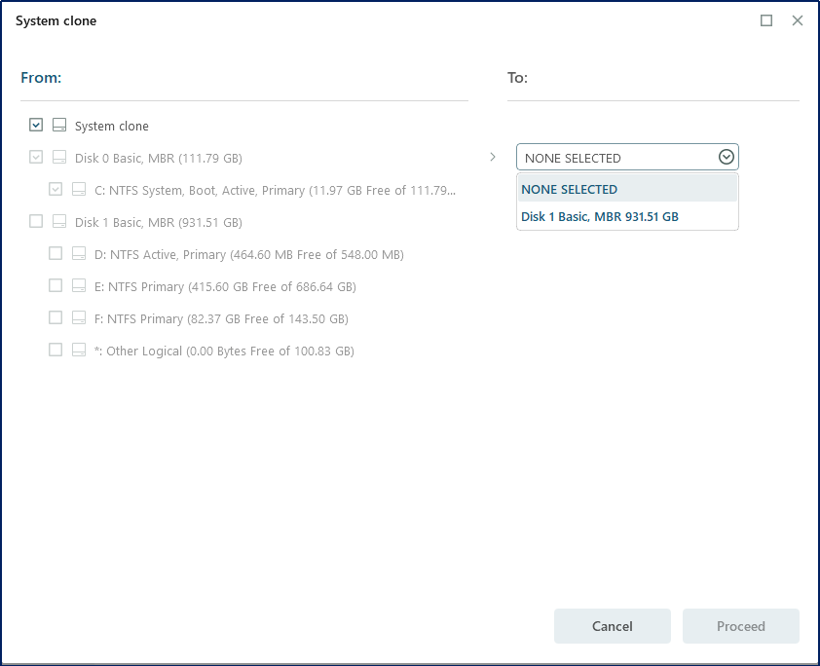Click the disk icon next to Disk 0 Basic
The image size is (820, 666).
59,157
